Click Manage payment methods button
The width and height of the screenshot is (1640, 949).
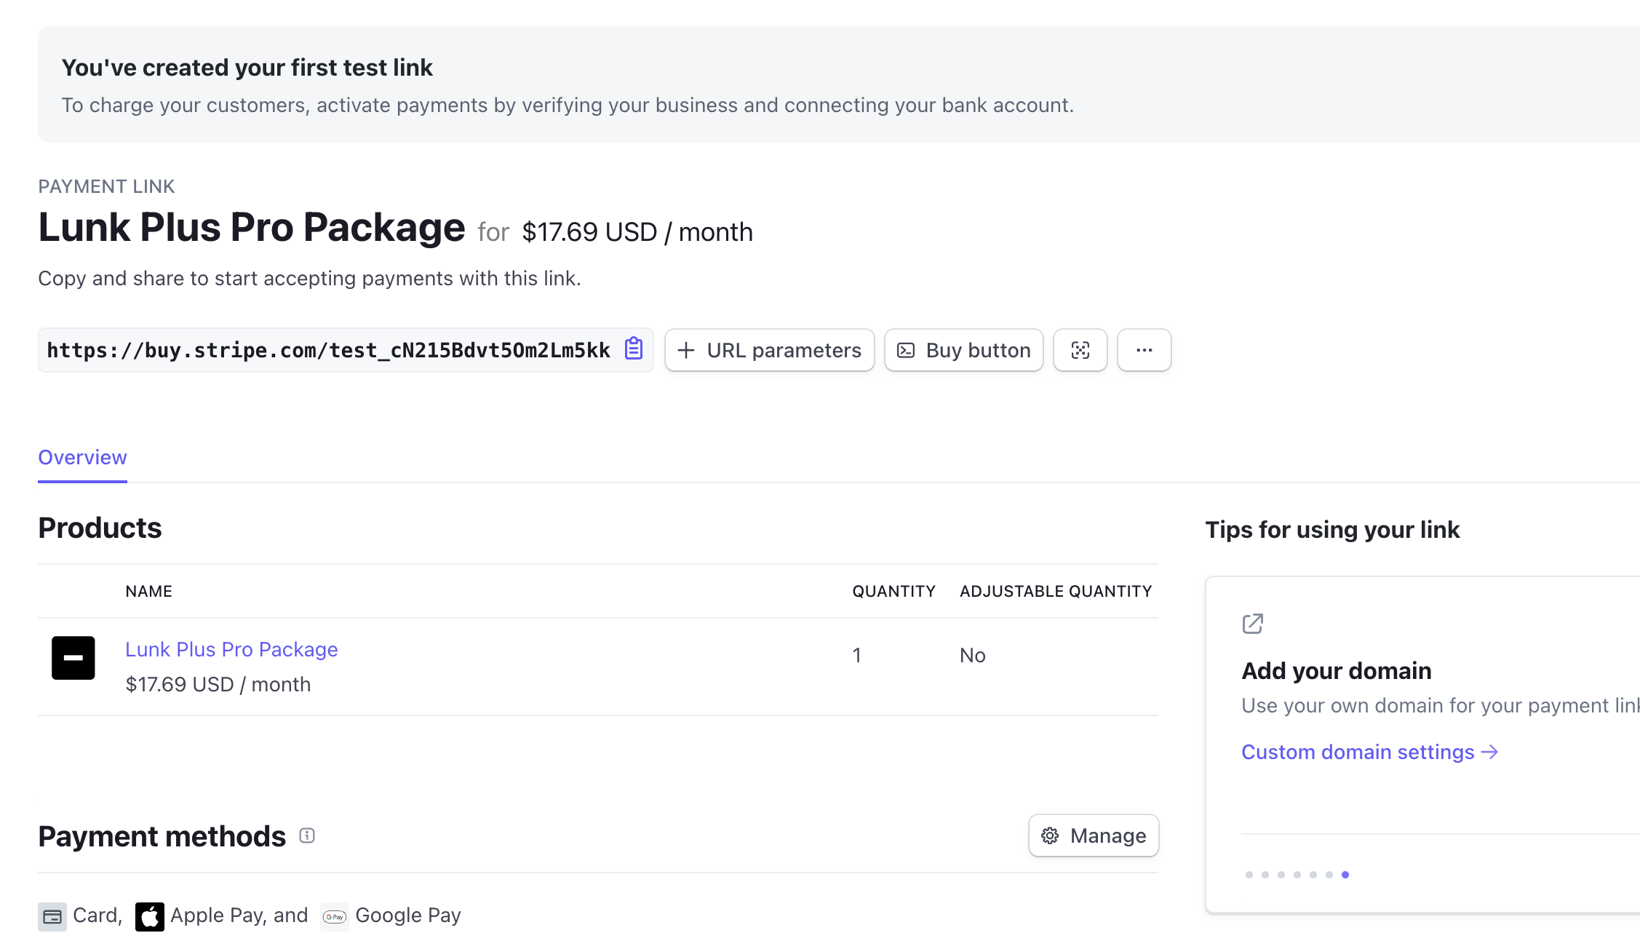[1092, 835]
